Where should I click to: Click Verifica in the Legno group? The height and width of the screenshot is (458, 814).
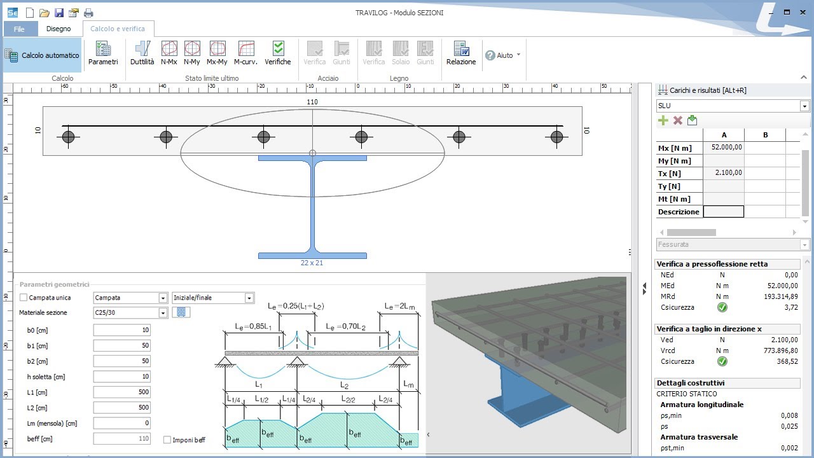point(374,53)
